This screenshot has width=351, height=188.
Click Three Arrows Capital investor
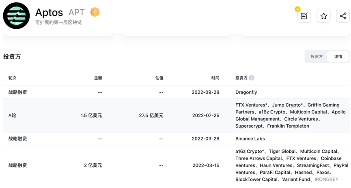point(258,158)
